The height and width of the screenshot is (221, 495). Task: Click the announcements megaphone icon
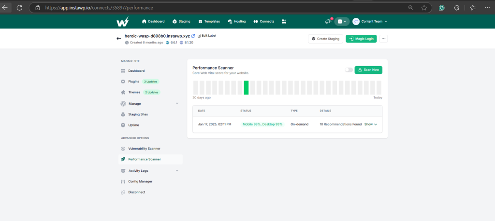328,21
